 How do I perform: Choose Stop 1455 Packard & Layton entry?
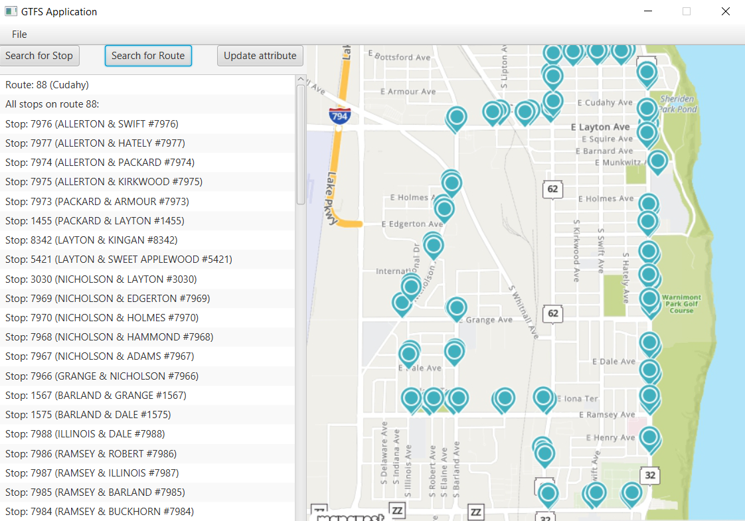[x=95, y=221]
